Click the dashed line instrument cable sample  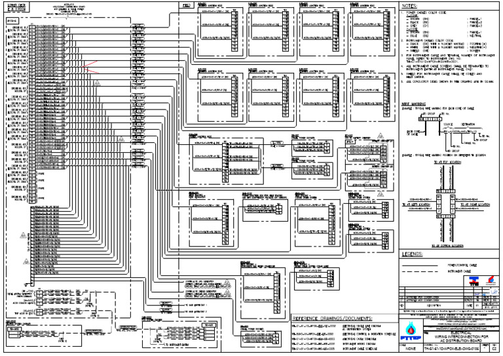pos(420,271)
